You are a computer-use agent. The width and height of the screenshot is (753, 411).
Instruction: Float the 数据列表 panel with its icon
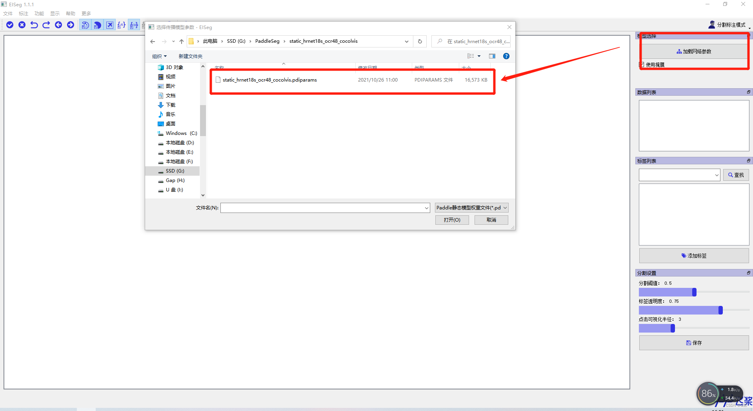click(x=748, y=92)
